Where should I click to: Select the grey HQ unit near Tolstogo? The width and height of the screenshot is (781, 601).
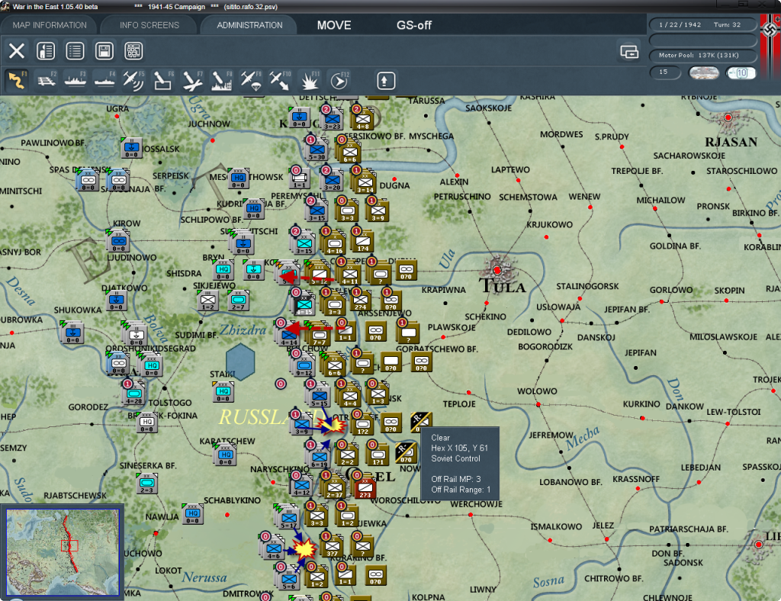pos(147,422)
